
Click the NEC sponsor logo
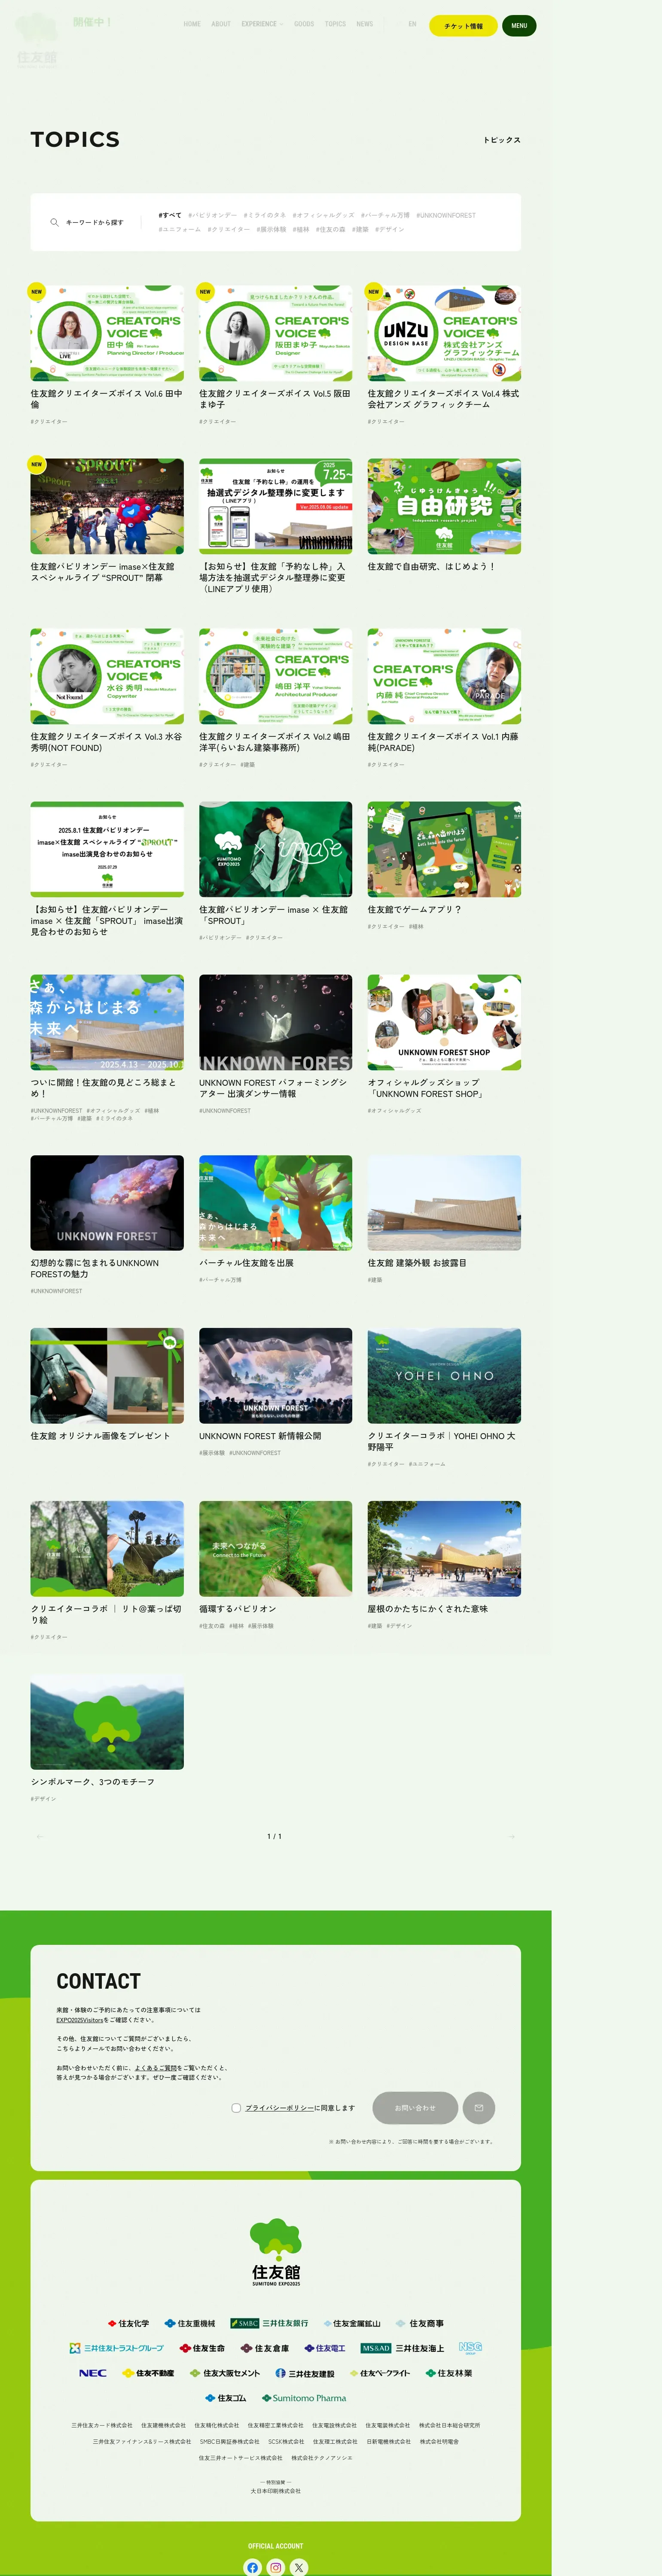92,2373
